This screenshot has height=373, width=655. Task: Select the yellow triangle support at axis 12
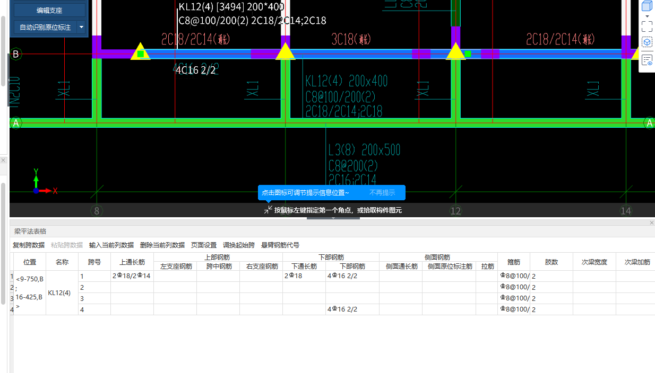pos(455,51)
